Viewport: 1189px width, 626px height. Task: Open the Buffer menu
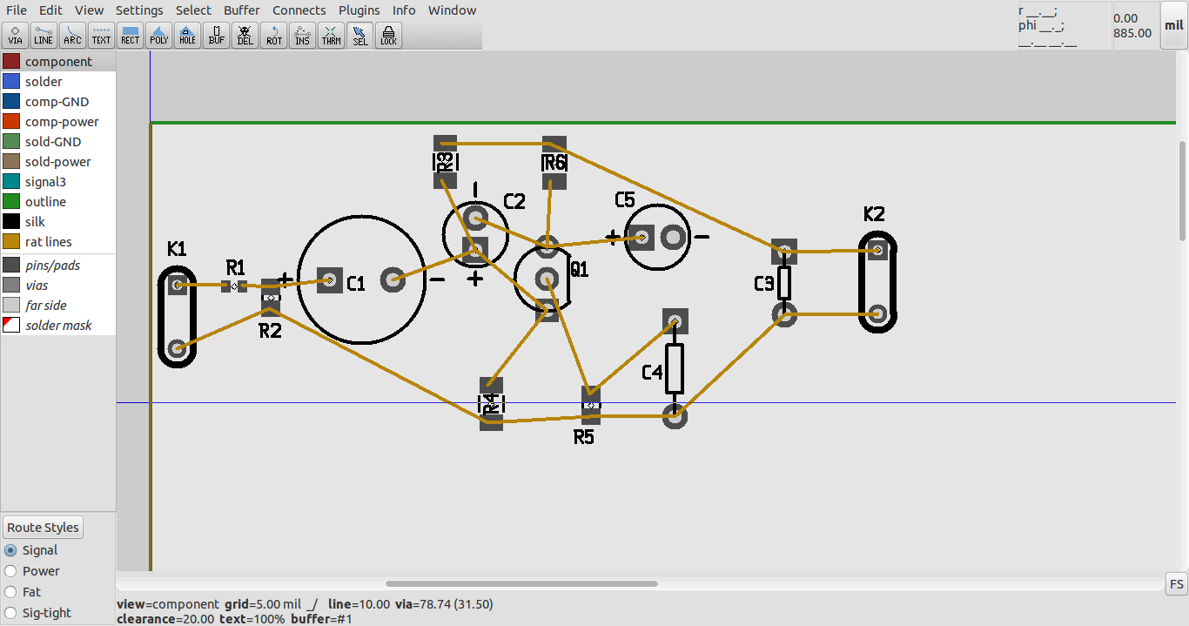pyautogui.click(x=241, y=10)
